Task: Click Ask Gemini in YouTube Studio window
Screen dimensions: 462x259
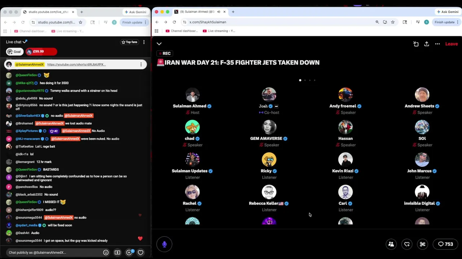Action: point(135,12)
